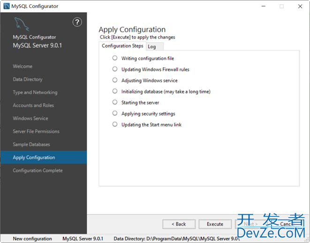Image resolution: width=310 pixels, height=243 pixels.
Task: Select the Apply Configuration step
Action: click(44, 157)
